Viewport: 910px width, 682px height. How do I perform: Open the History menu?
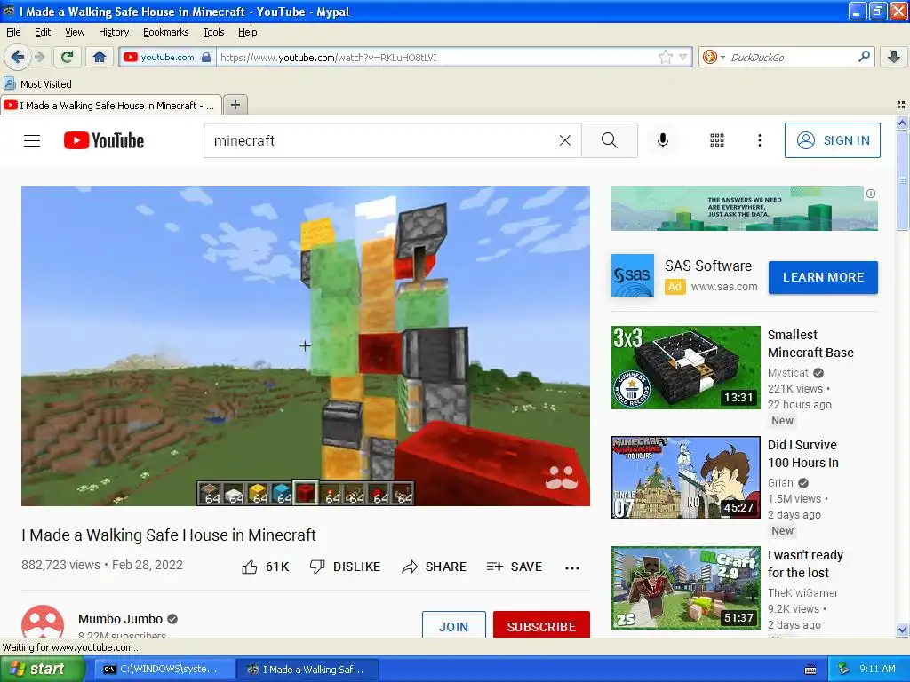[x=113, y=32]
